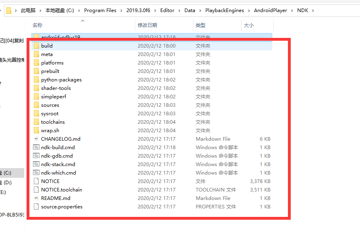Click the source.properties file icon
Screen dimensions: 360x231
tap(36, 207)
